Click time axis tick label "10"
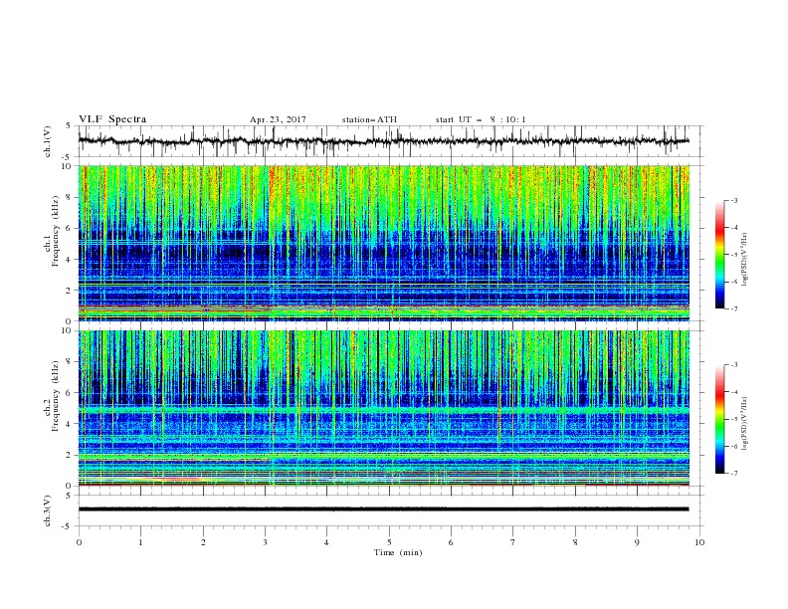The width and height of the screenshot is (788, 609). (x=699, y=542)
